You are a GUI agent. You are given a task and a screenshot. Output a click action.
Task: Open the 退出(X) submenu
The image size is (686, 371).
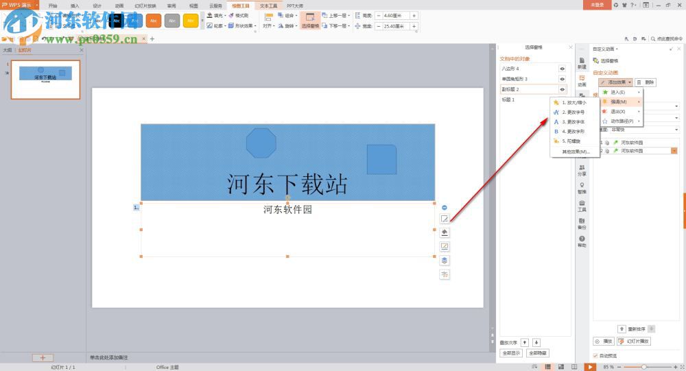point(620,112)
